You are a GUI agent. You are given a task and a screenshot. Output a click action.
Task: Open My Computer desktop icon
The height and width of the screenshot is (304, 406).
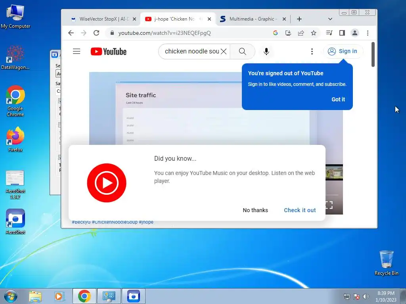tap(15, 17)
